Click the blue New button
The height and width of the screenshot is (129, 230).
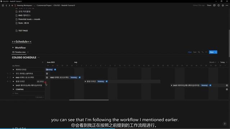click(x=212, y=52)
